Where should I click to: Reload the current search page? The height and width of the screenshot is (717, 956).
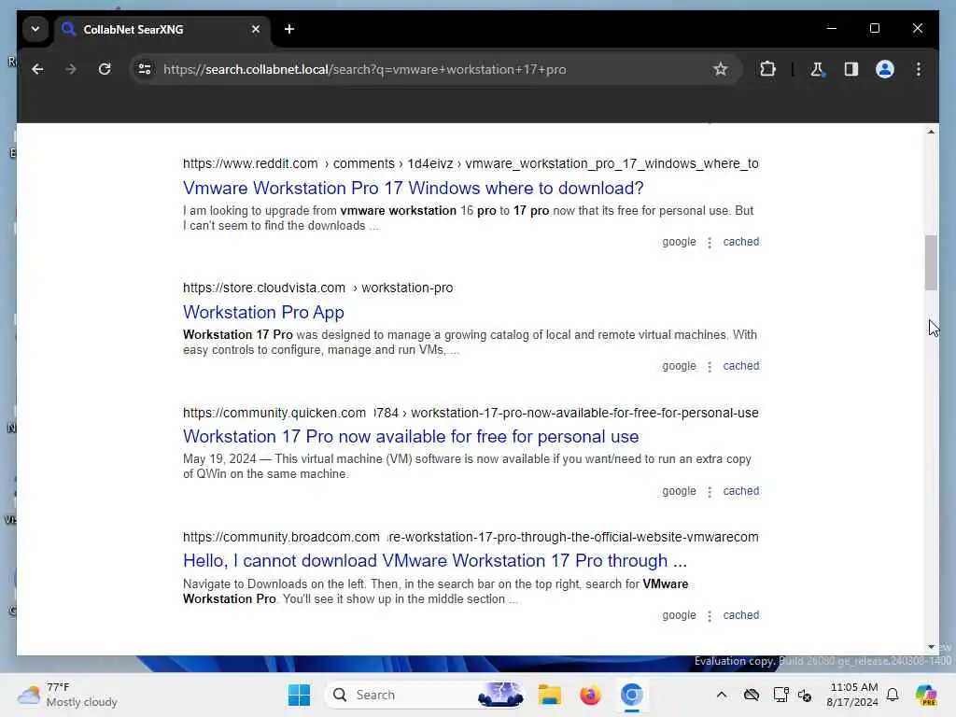pos(105,69)
